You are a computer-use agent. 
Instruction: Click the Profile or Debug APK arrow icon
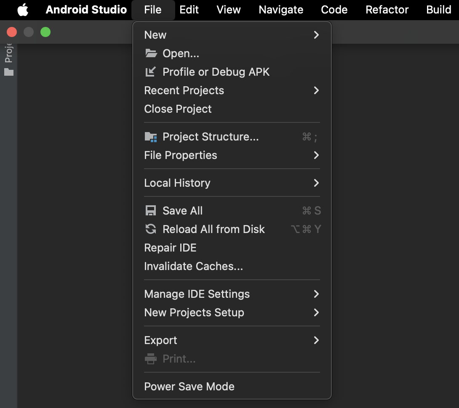tap(150, 72)
